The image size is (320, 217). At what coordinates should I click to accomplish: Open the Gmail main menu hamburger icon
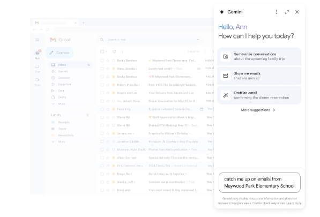click(x=37, y=40)
